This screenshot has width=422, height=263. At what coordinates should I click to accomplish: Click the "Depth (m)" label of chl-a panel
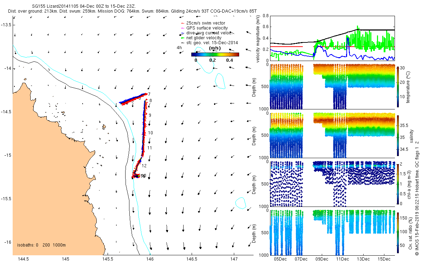point(254,184)
